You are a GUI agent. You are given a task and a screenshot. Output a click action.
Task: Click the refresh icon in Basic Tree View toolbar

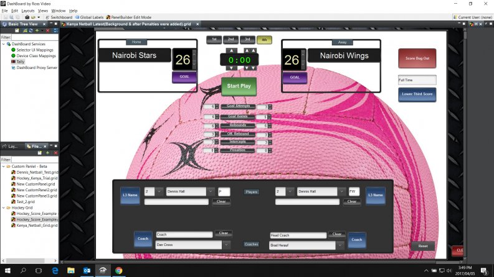point(31,30)
